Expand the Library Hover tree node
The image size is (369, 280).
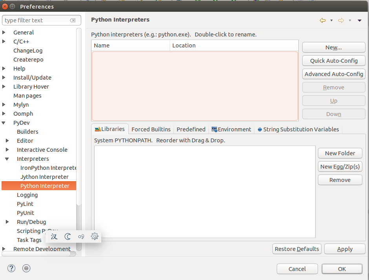pos(4,87)
